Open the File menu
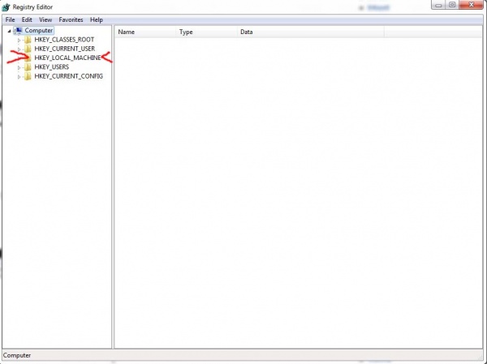Image resolution: width=487 pixels, height=364 pixels. [x=10, y=19]
